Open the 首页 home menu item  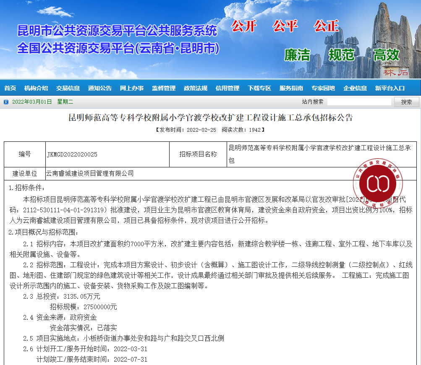coord(10,88)
